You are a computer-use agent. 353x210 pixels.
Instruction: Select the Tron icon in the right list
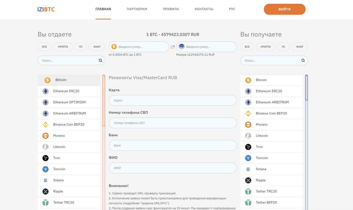pyautogui.click(x=248, y=147)
